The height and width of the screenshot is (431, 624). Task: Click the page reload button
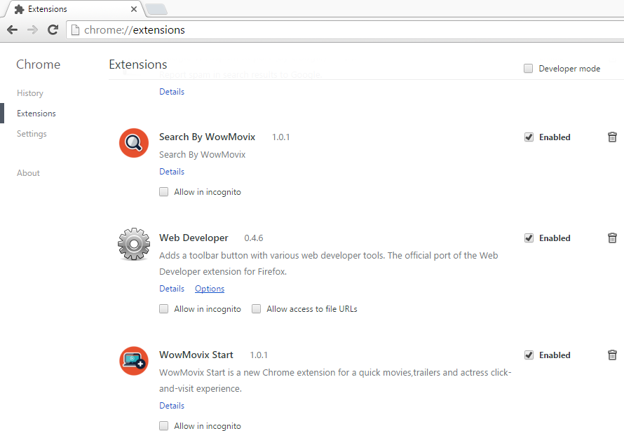53,30
